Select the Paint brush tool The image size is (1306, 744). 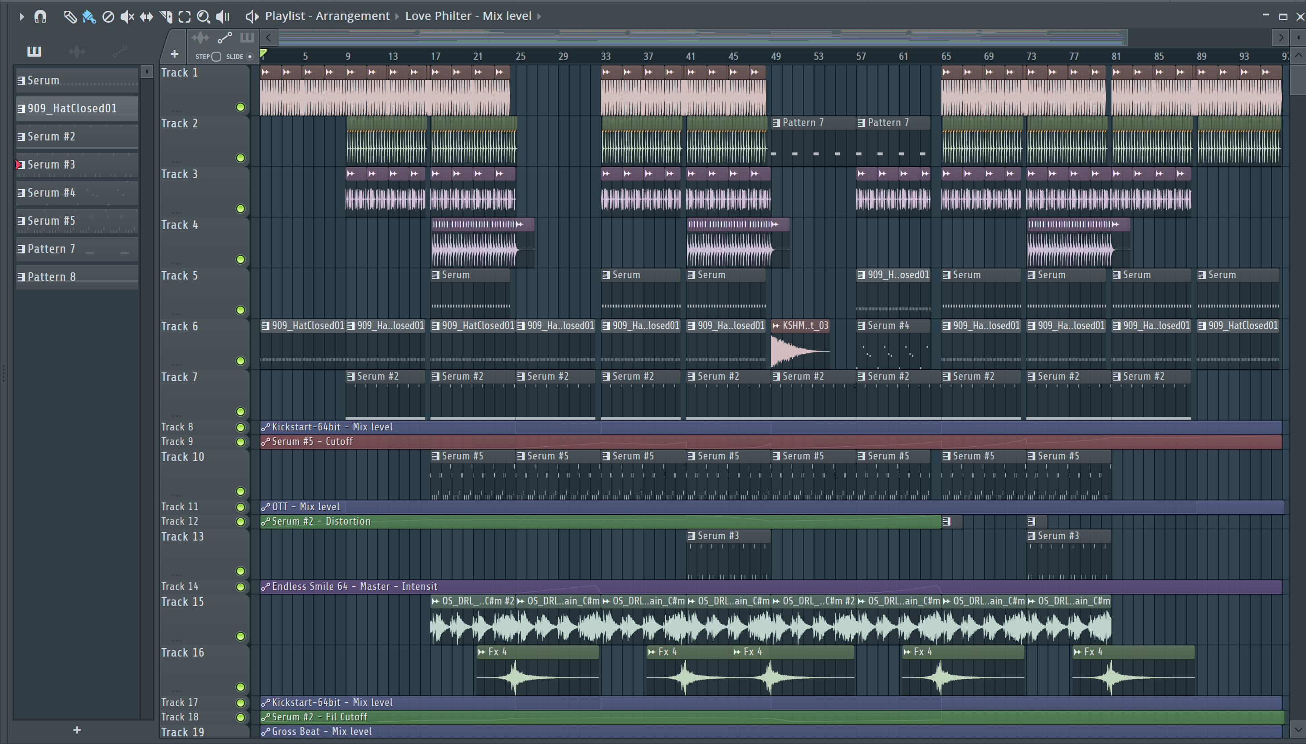[89, 17]
